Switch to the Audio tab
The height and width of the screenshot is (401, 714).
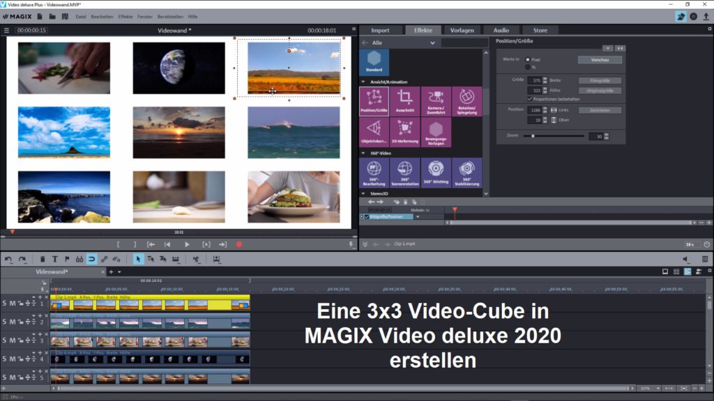(x=501, y=31)
